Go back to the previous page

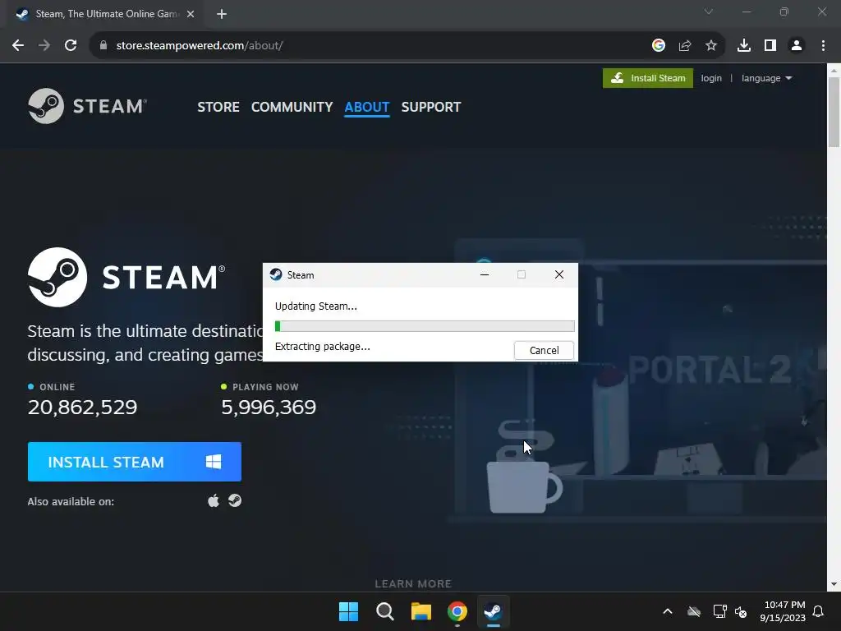coord(18,46)
